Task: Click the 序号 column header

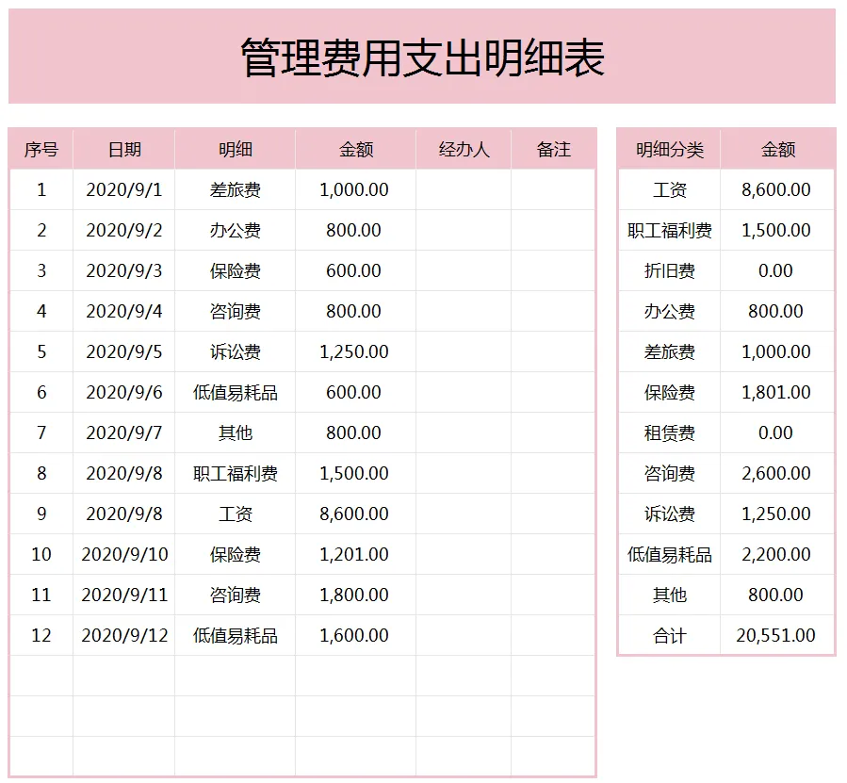Action: coord(41,149)
